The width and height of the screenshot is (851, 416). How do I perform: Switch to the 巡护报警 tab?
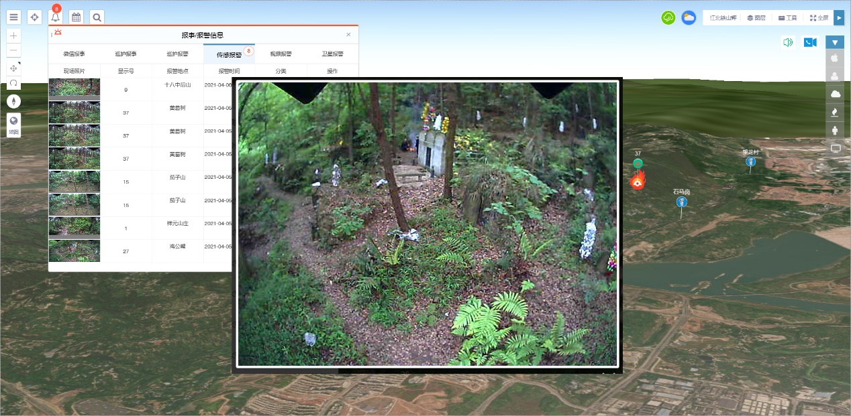click(x=177, y=54)
